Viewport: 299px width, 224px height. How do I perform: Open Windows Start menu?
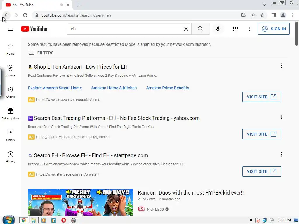[8, 220]
